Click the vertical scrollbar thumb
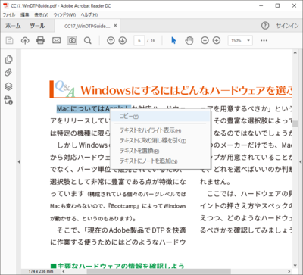 click(295, 123)
